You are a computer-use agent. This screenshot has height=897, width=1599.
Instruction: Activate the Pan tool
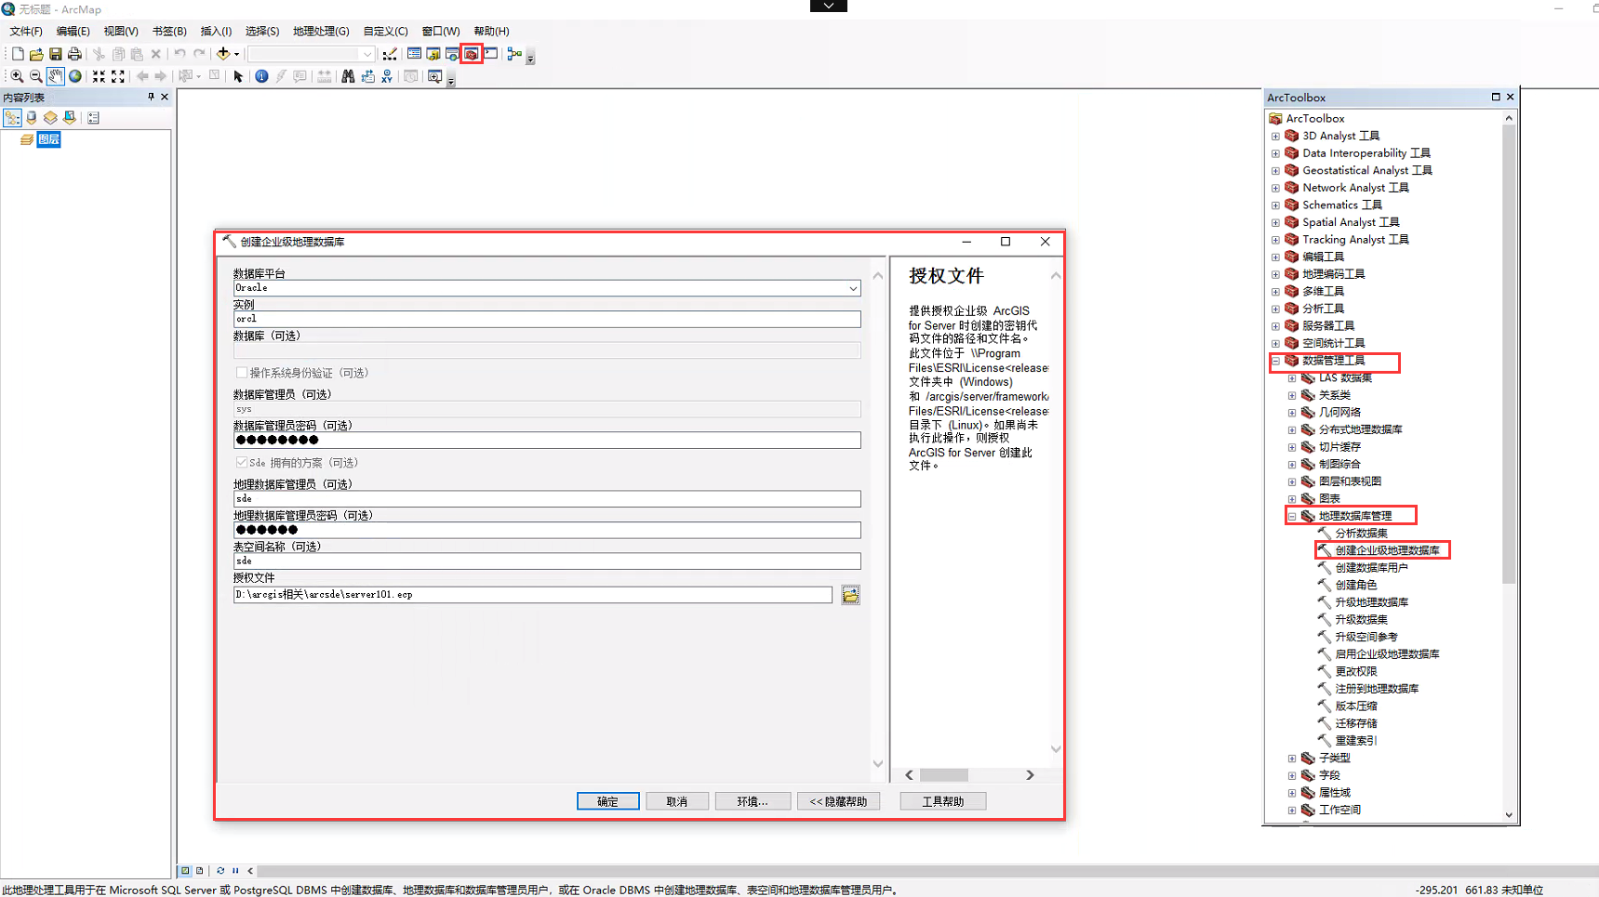pos(55,76)
